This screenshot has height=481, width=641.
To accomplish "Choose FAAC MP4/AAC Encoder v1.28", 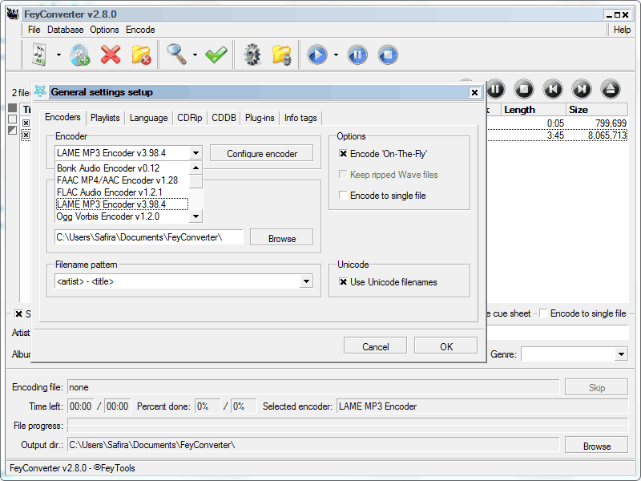I will click(123, 180).
